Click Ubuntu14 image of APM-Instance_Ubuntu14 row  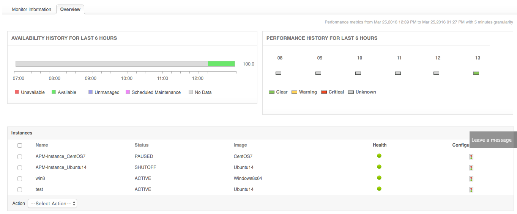pyautogui.click(x=244, y=167)
